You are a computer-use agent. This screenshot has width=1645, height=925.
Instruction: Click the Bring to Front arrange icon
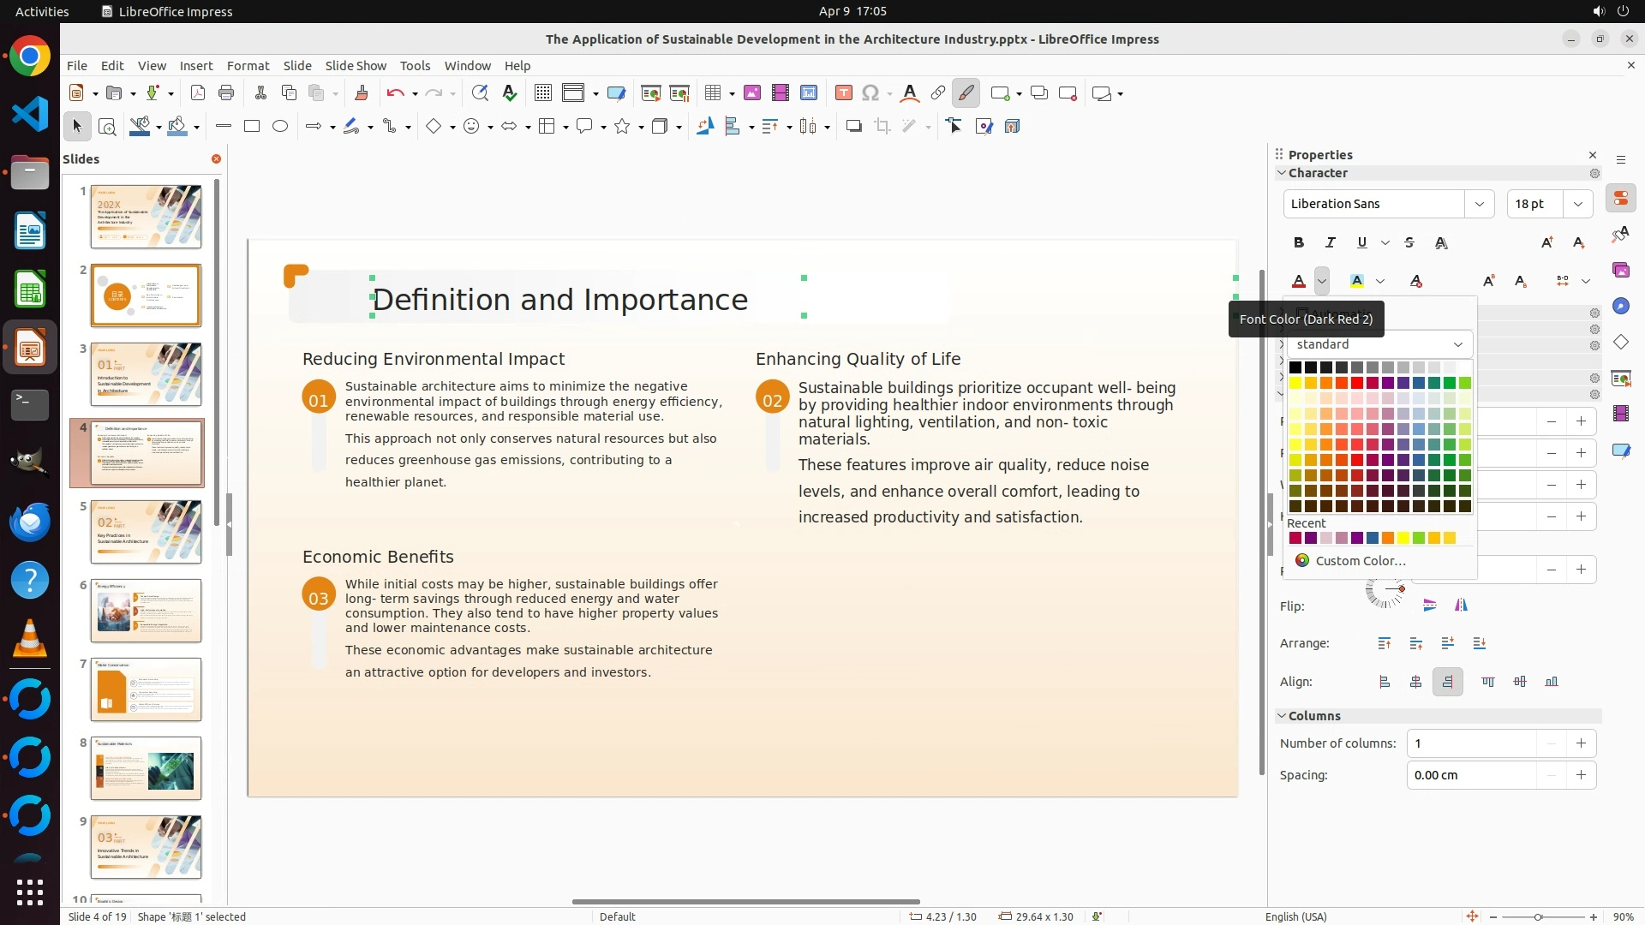tap(1385, 643)
